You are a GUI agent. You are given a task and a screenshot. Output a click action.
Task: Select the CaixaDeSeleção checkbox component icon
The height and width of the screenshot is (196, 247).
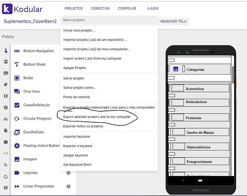[17, 105]
